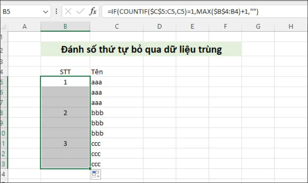Select column G header

(x=258, y=26)
